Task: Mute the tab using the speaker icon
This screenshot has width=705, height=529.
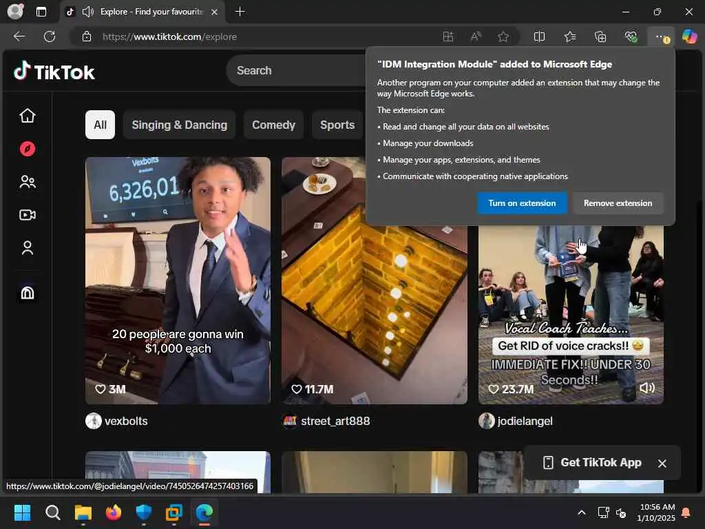Action: tap(87, 12)
